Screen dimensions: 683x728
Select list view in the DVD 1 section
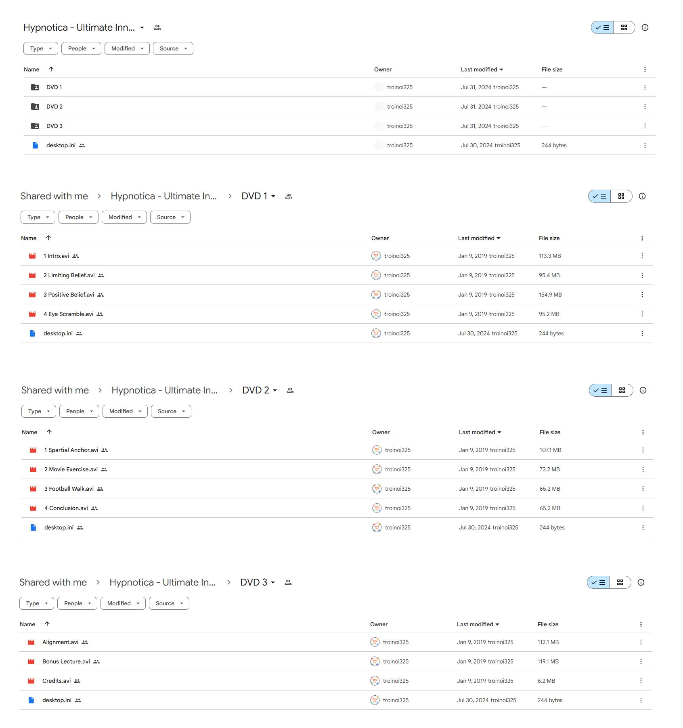pos(599,196)
